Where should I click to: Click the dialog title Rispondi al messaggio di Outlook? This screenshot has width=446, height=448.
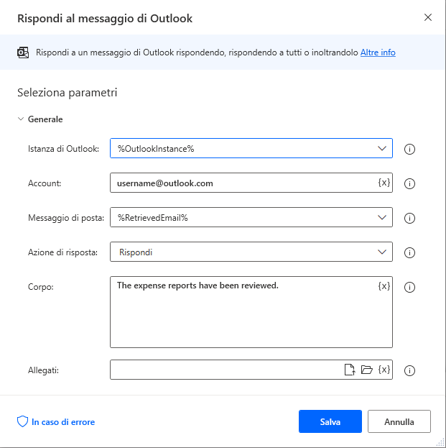point(105,19)
